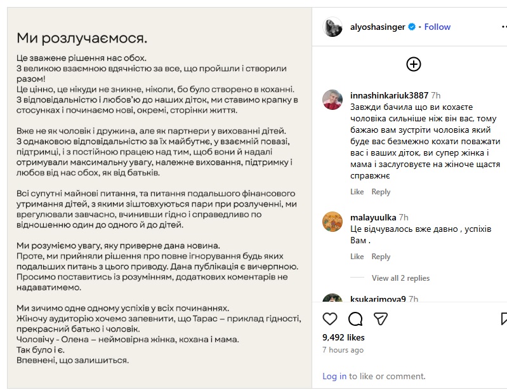Open malayuulka's profile avatar
Viewport: 507px width, 390px height.
pyautogui.click(x=333, y=222)
